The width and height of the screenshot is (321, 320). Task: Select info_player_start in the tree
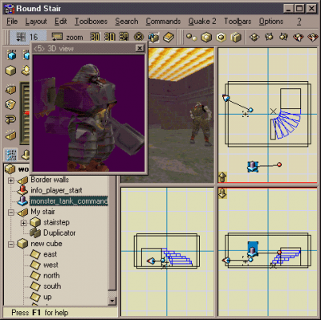tap(56, 190)
